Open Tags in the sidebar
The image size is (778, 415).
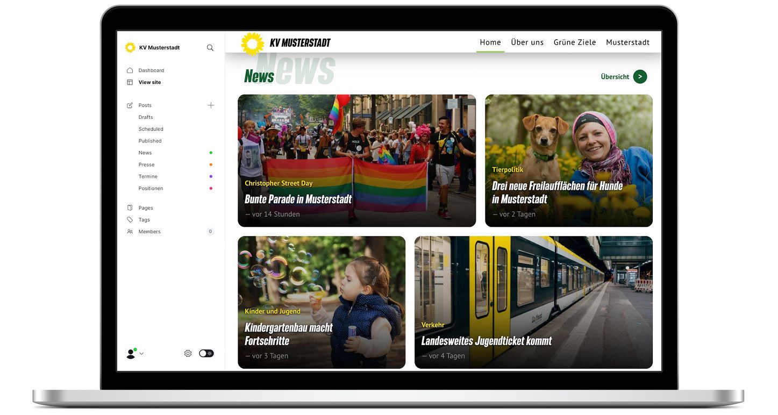(x=144, y=220)
